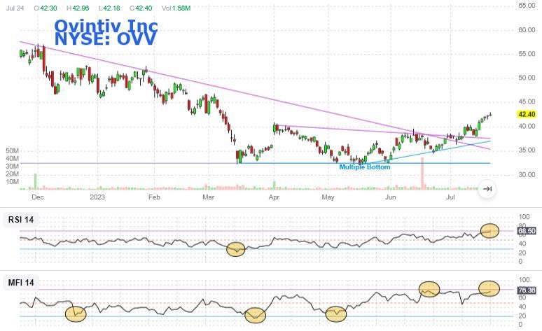Select the Multiple Bottom annotation text
This screenshot has width=542, height=331.
[365, 167]
